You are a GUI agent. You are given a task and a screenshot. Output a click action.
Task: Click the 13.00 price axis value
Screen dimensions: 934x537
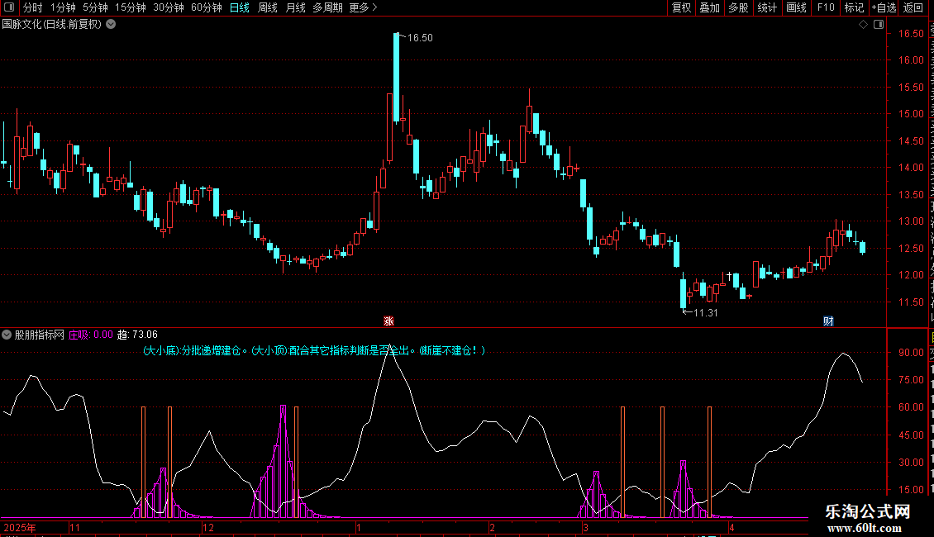(x=911, y=221)
